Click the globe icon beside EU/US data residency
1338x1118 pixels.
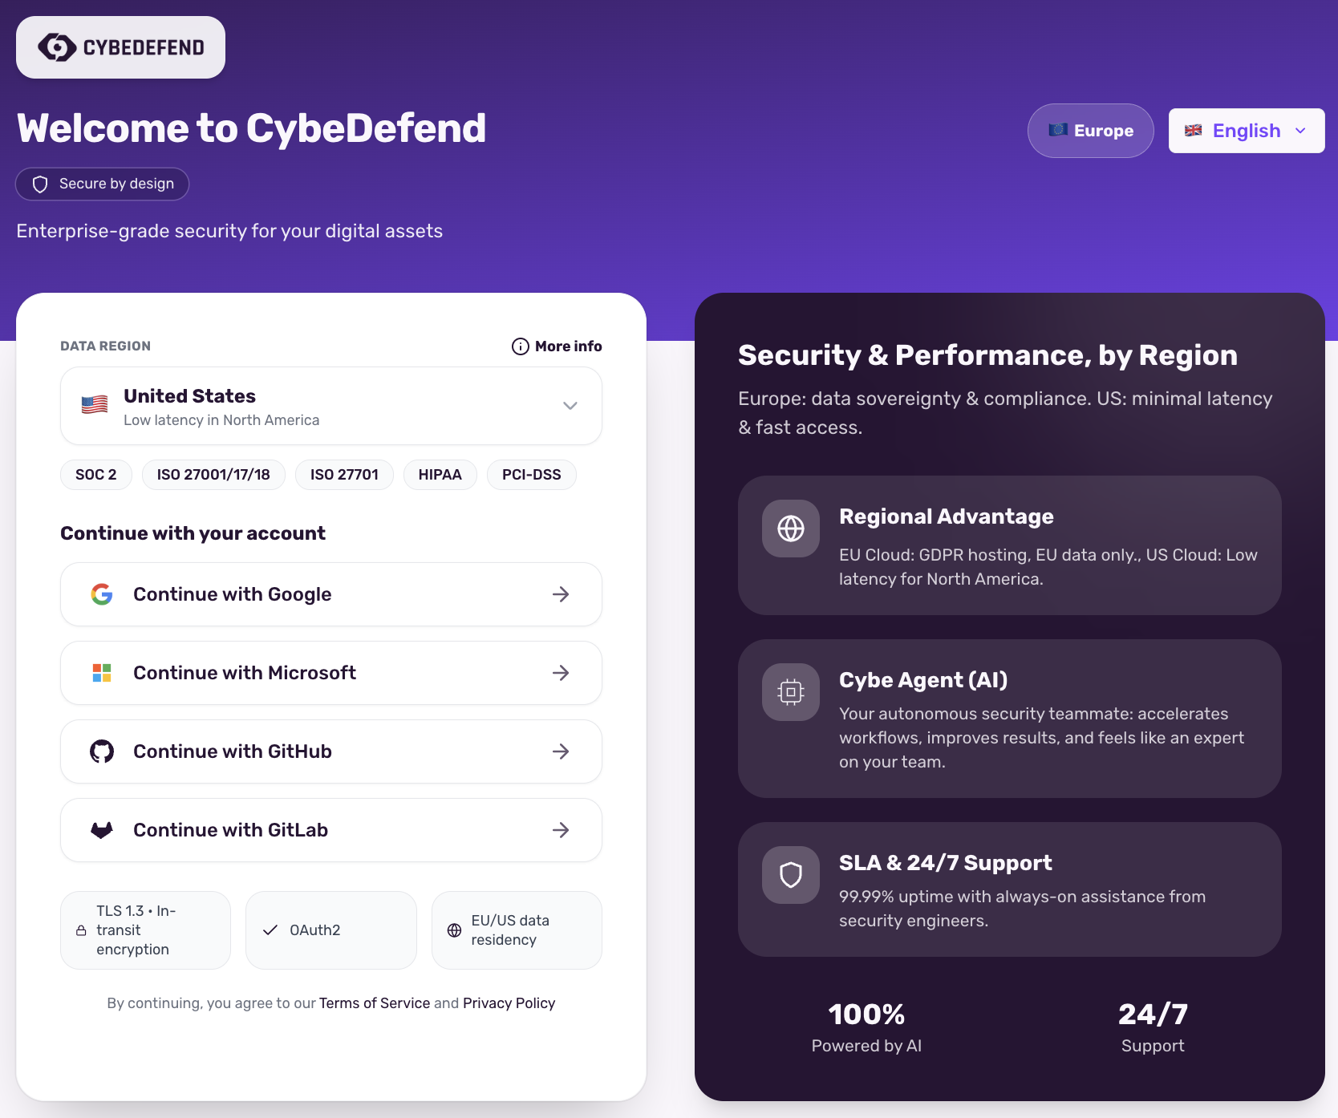point(455,930)
